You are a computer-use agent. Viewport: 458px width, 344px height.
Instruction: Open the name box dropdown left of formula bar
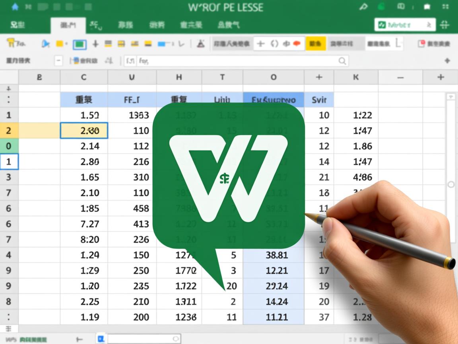click(x=58, y=61)
